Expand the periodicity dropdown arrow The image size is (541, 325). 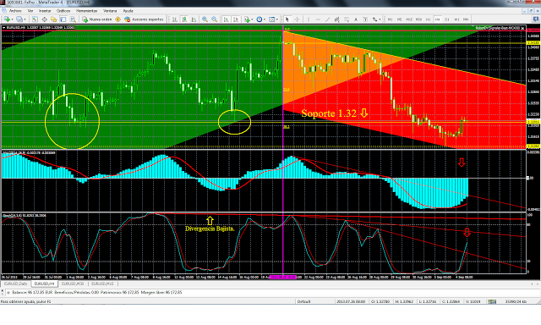(265, 19)
